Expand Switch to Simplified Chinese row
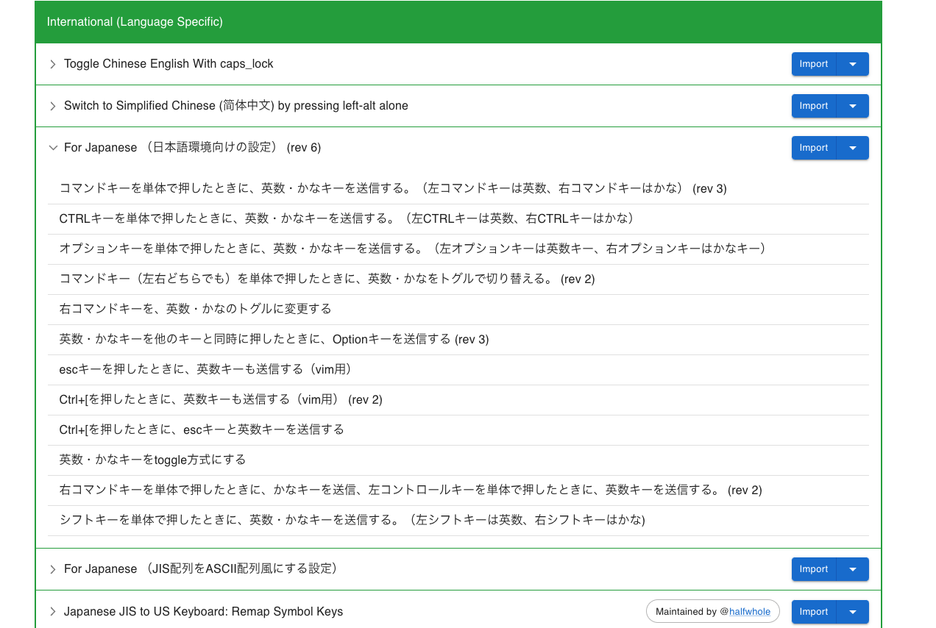Viewport: 936px width, 628px height. click(53, 106)
